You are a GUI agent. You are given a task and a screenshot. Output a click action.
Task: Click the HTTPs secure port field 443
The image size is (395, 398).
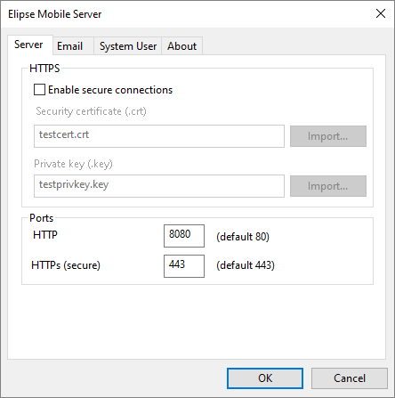(x=184, y=266)
